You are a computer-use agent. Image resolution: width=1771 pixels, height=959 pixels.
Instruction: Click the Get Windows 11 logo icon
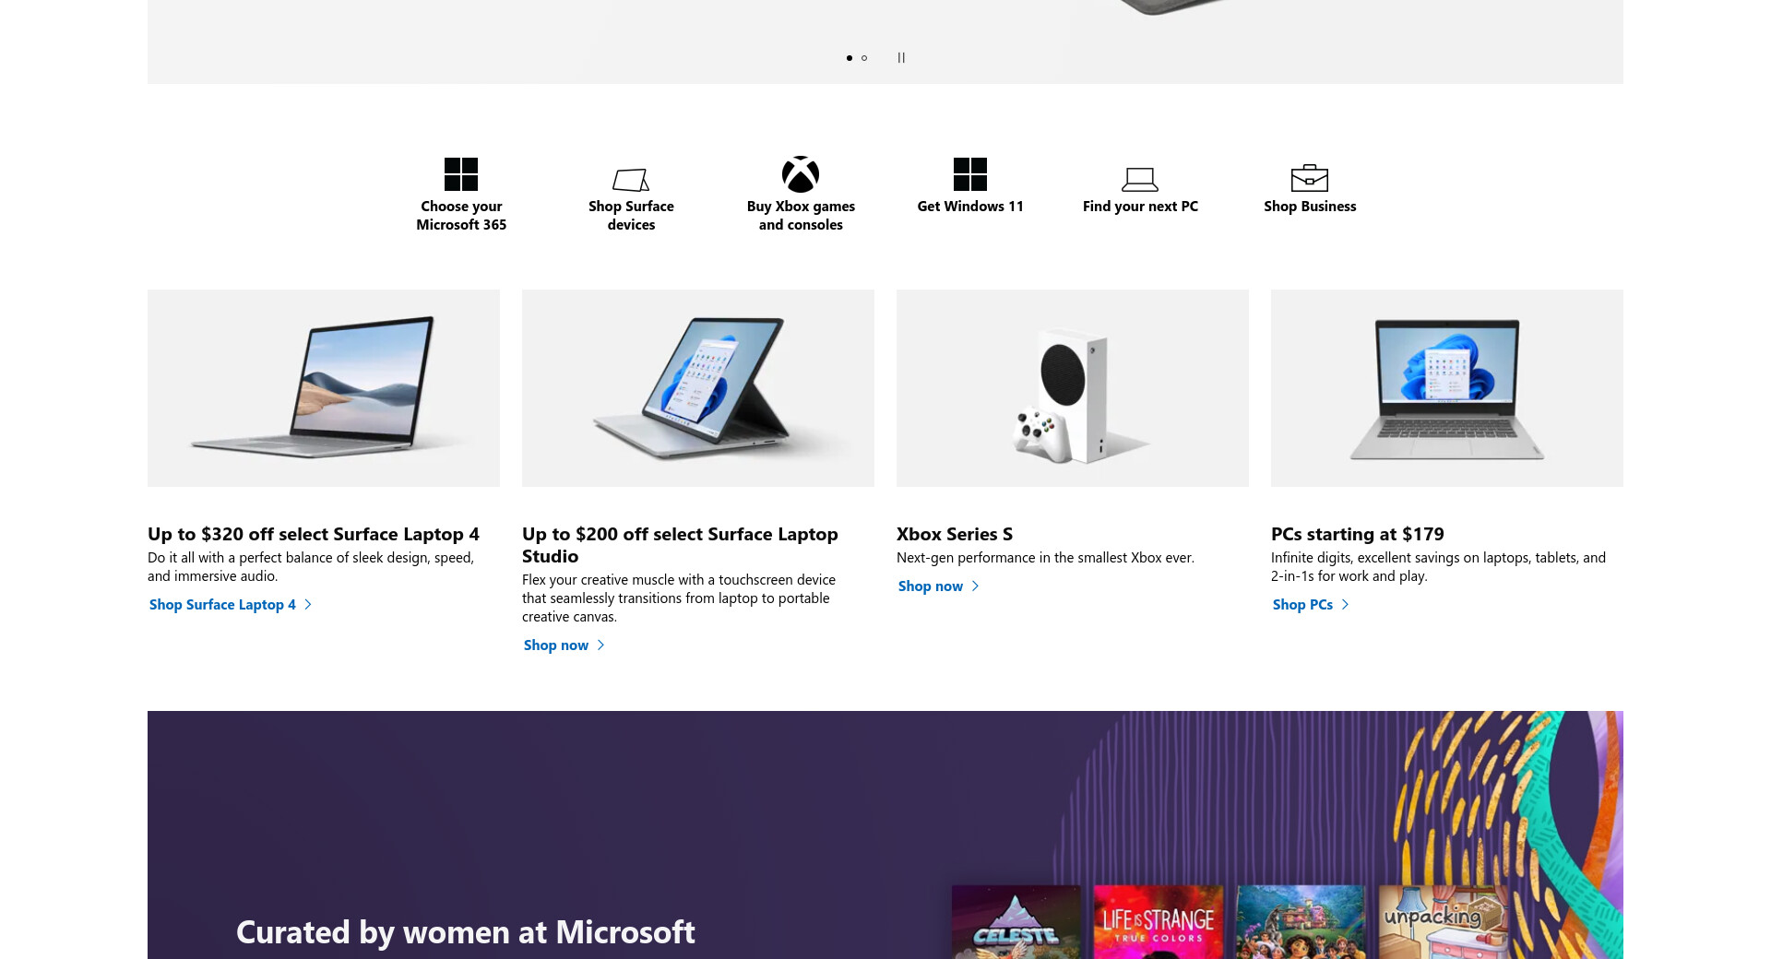click(970, 174)
